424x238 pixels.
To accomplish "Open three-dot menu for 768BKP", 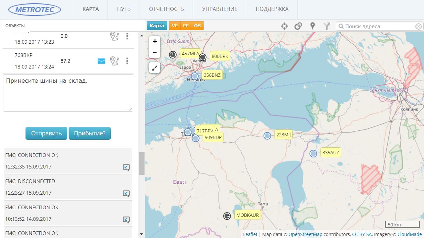I will coord(127,61).
